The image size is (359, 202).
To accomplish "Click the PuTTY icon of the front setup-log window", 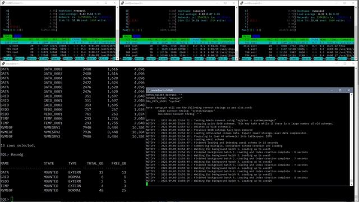I will click(x=149, y=90).
